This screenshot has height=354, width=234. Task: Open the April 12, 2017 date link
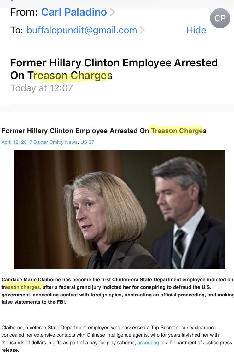click(x=17, y=142)
